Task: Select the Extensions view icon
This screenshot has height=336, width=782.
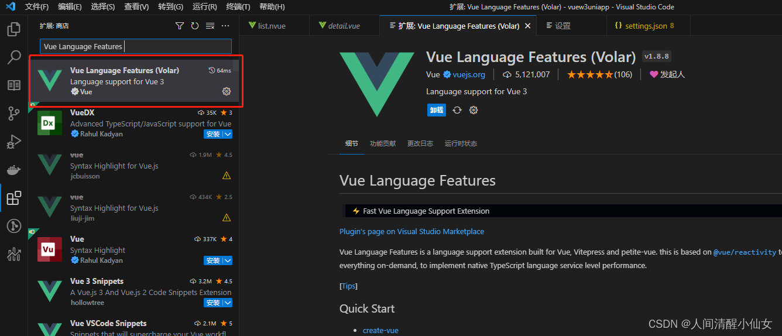Action: click(x=13, y=198)
